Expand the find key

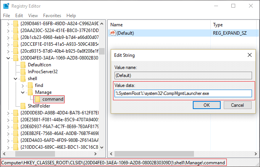pyautogui.click(x=23, y=86)
